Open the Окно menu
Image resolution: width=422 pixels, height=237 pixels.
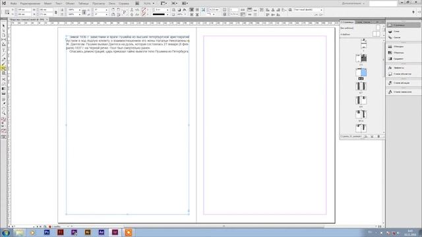tap(112, 3)
